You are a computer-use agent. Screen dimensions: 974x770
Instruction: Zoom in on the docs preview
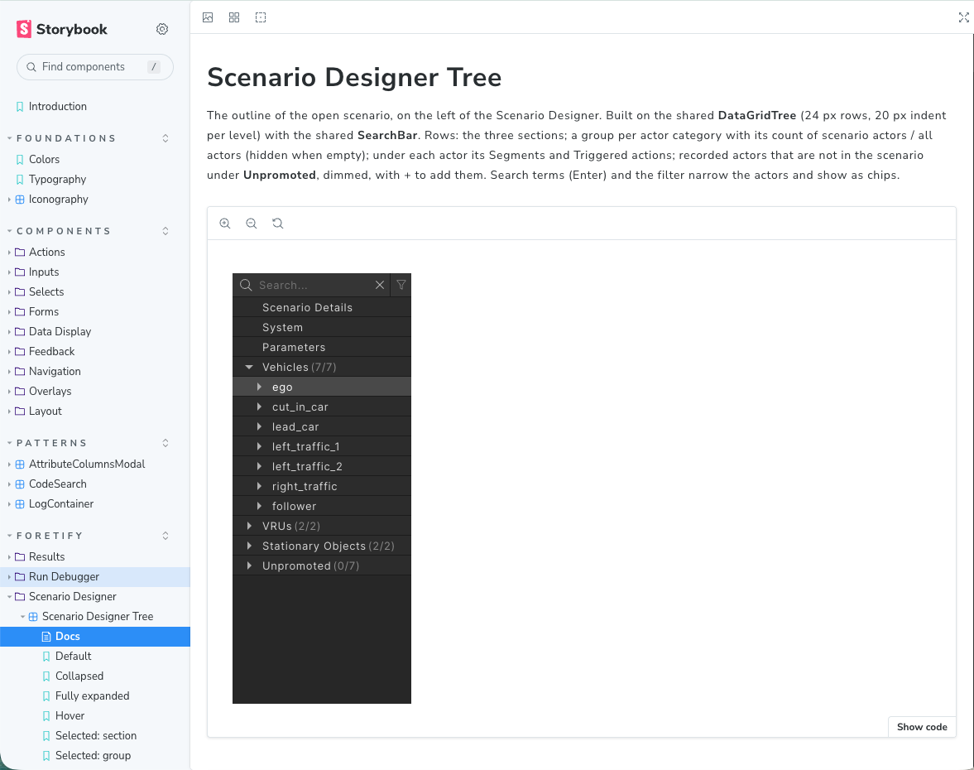225,223
